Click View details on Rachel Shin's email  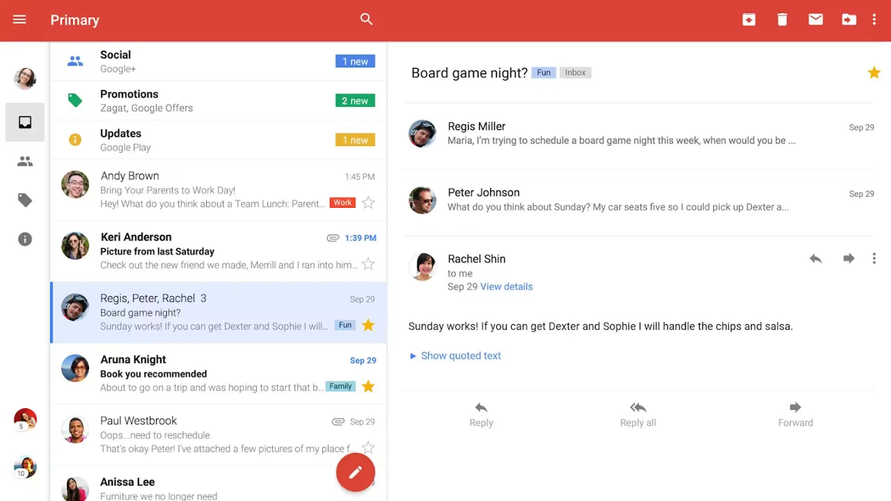pyautogui.click(x=507, y=286)
